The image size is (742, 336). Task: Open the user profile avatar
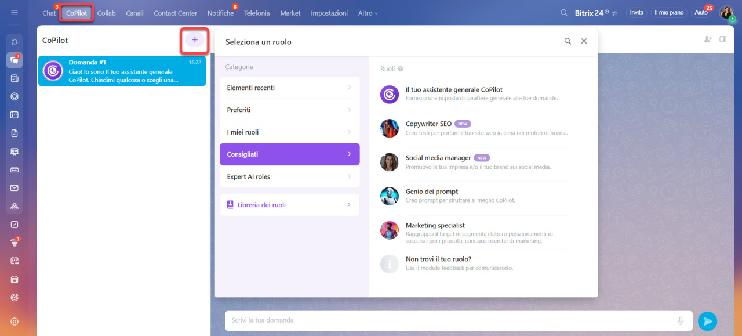[726, 13]
